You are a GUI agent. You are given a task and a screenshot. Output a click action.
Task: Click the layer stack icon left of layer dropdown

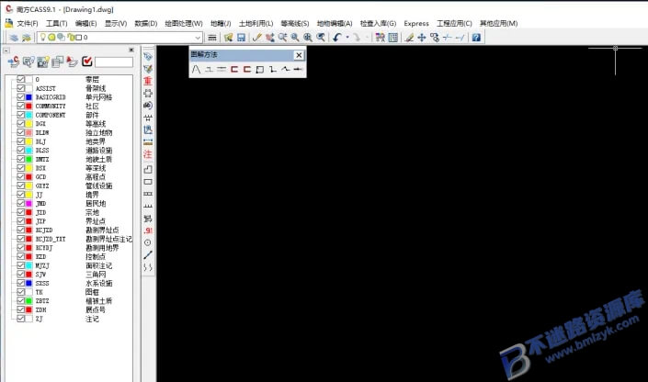(14, 38)
